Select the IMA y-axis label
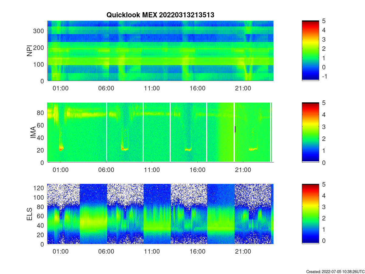 (x=34, y=133)
